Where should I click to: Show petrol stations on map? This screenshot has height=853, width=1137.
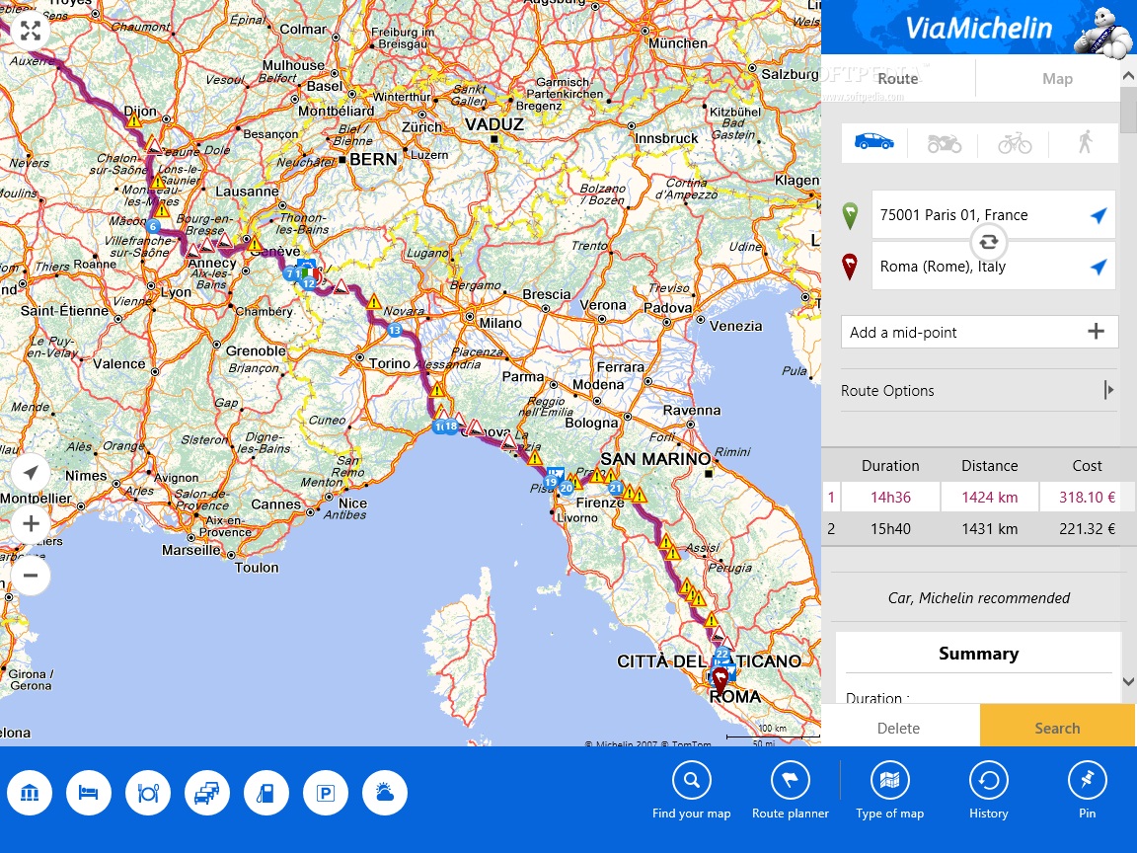coord(266,793)
